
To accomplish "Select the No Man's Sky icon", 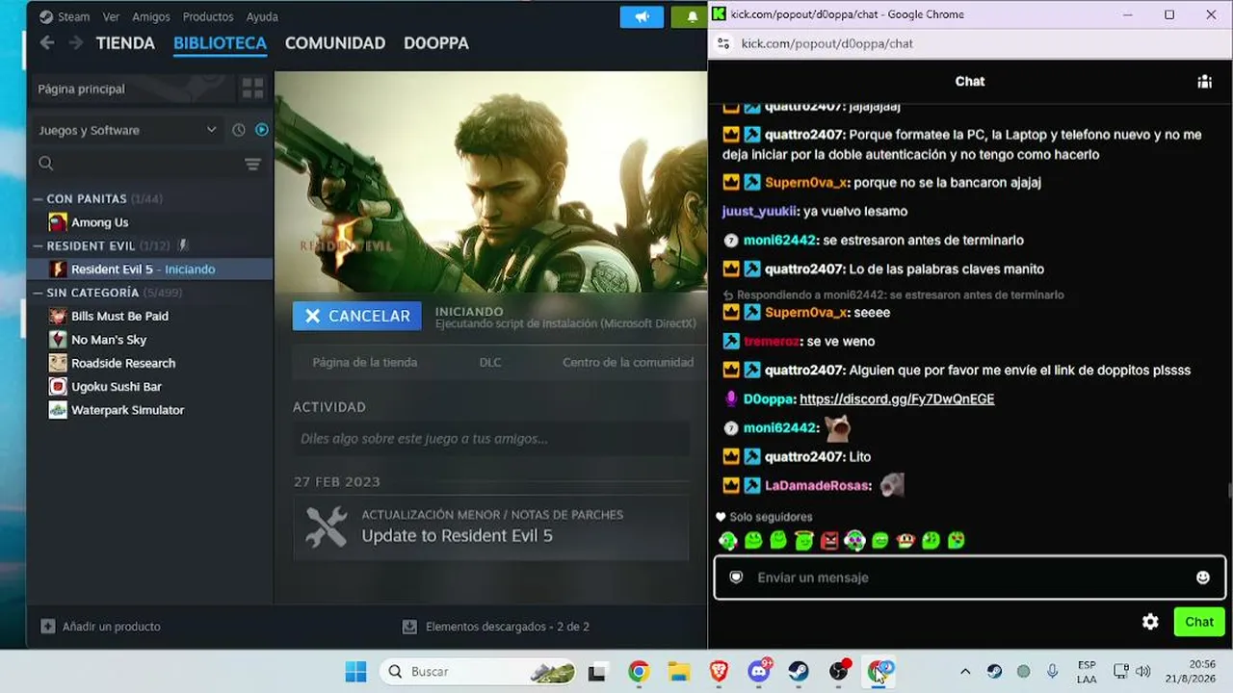I will [x=58, y=340].
